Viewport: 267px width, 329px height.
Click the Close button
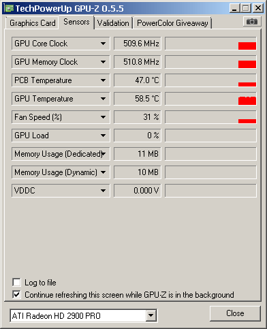[235, 313]
